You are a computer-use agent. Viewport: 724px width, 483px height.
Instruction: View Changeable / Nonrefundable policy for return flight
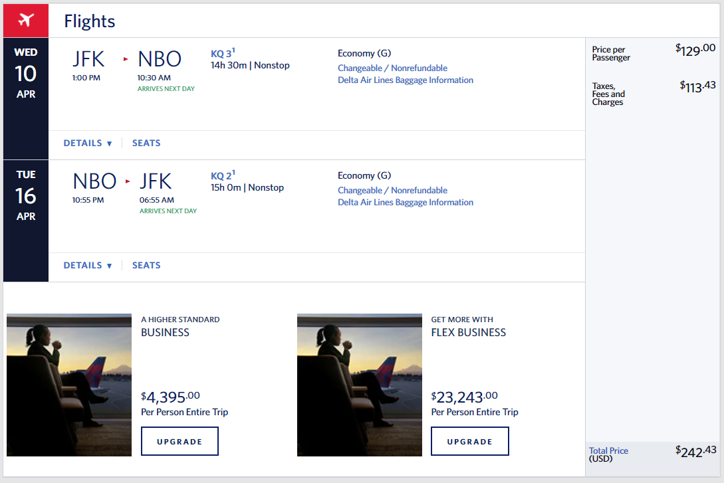tap(392, 190)
